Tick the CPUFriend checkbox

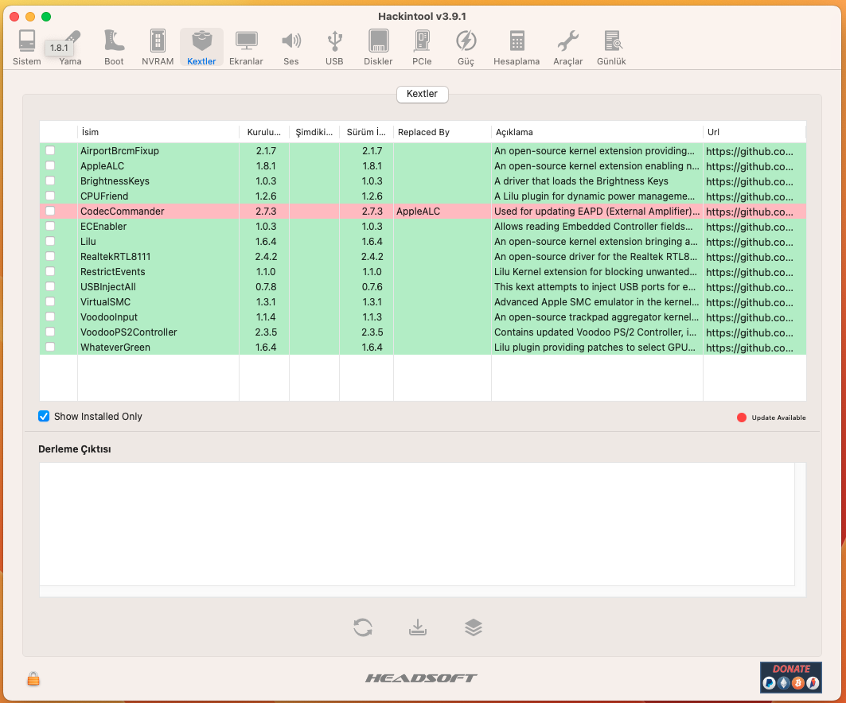(50, 196)
